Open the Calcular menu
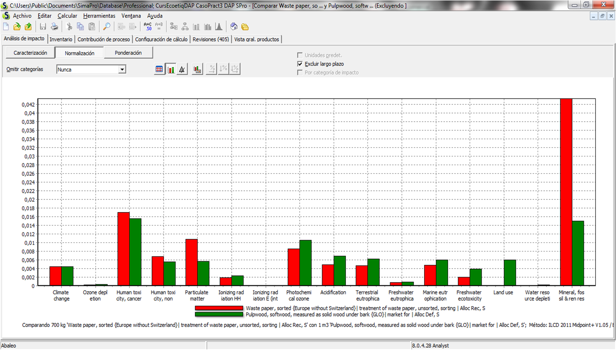The height and width of the screenshot is (350, 616). click(x=67, y=15)
